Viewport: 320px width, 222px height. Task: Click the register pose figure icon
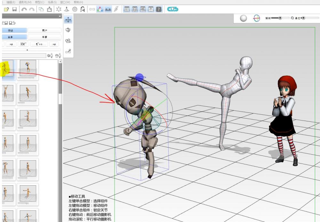pos(50,55)
